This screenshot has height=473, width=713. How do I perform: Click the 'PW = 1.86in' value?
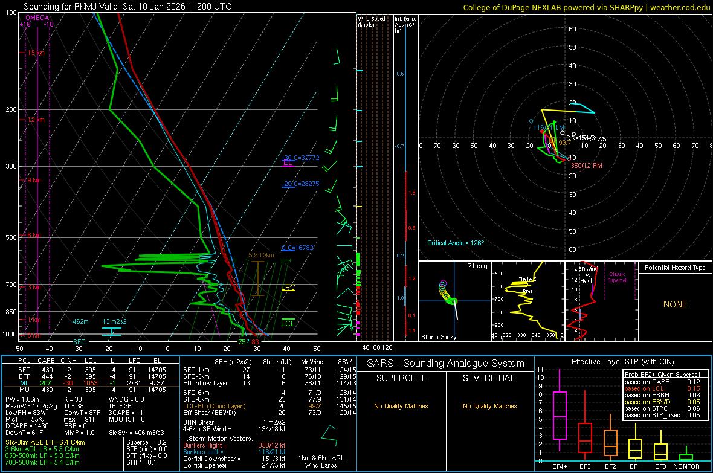(x=22, y=399)
